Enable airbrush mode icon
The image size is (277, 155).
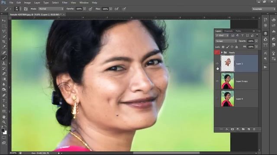(x=116, y=9)
